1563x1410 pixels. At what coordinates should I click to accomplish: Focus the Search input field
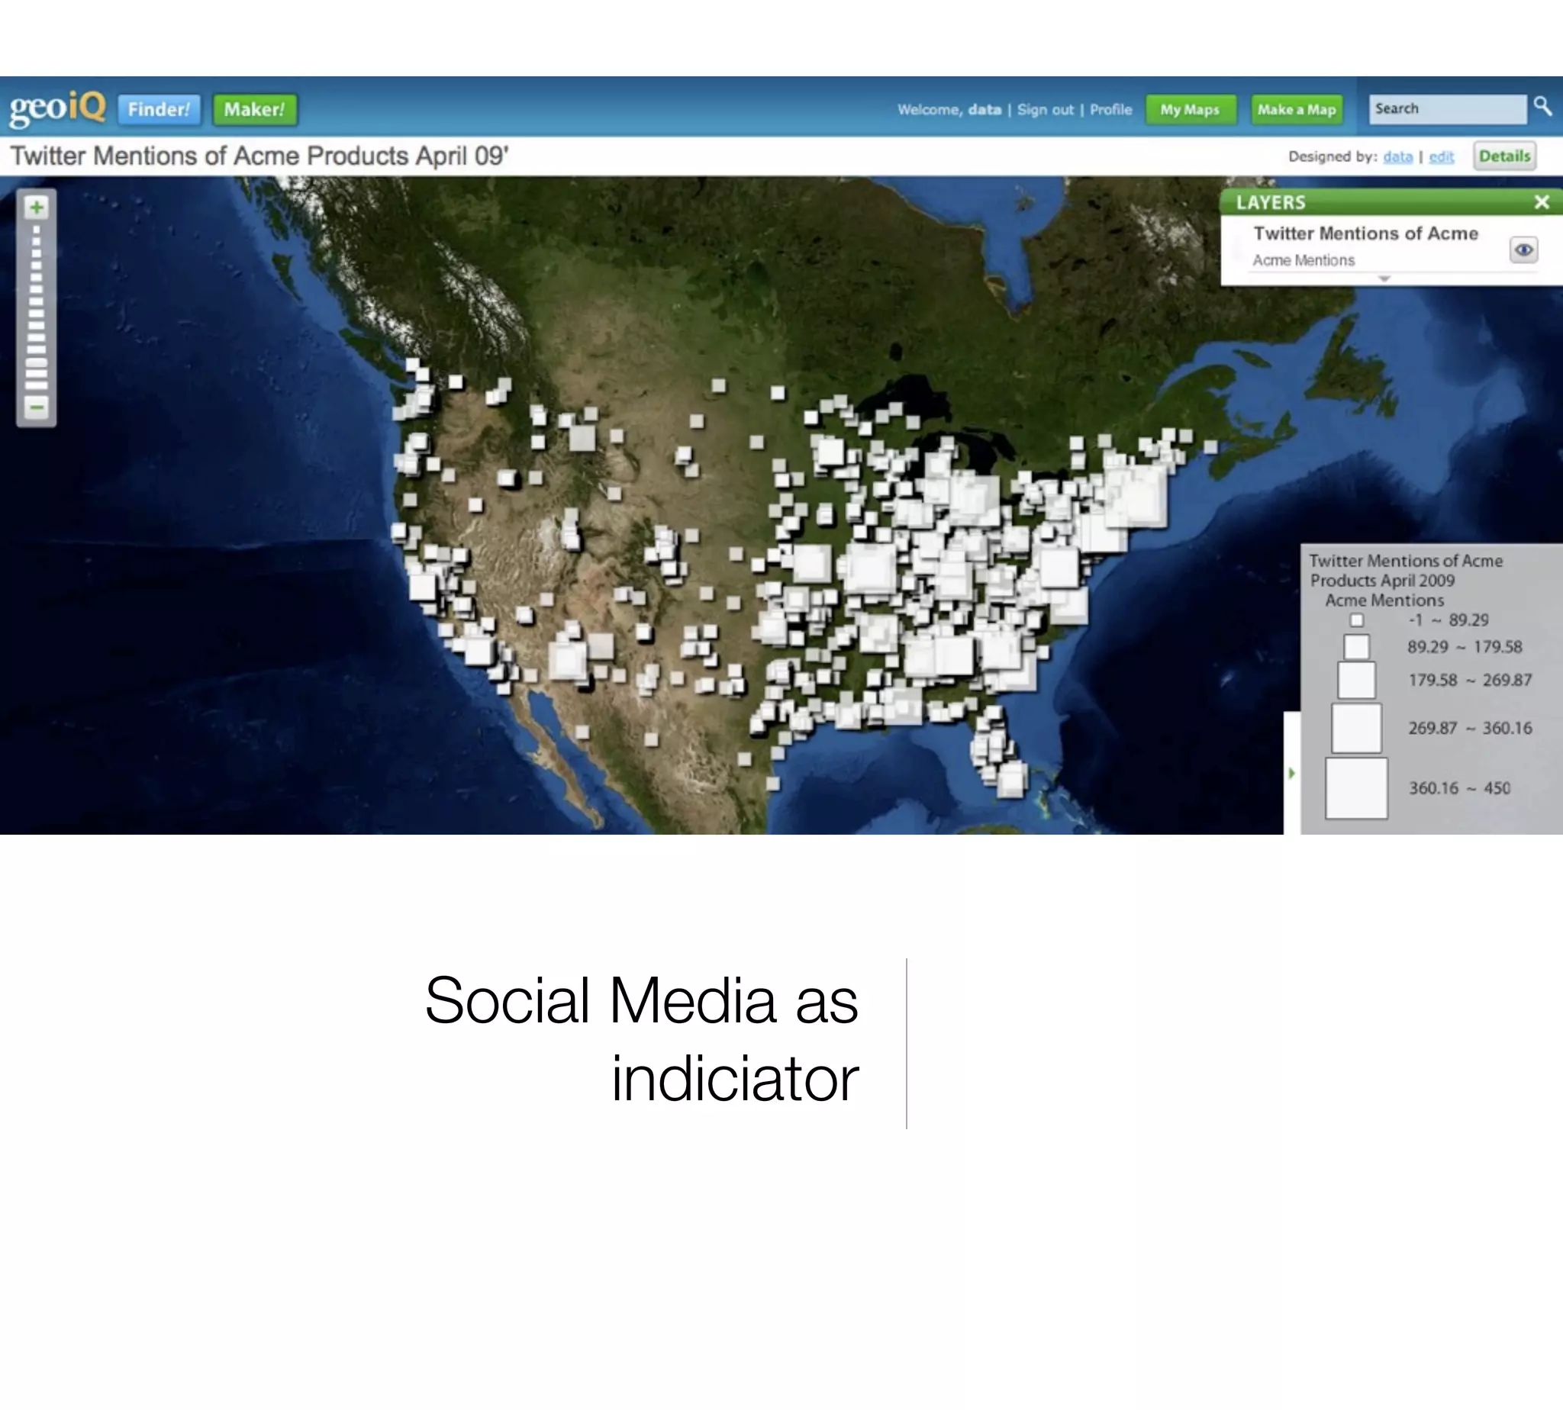pyautogui.click(x=1447, y=108)
